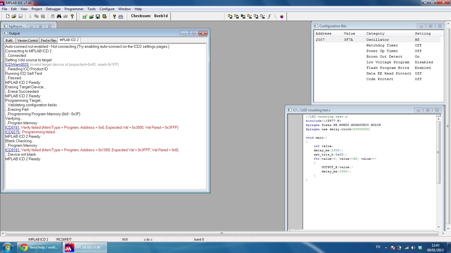The height and width of the screenshot is (253, 451).
Task: Click Flash Program Write setting Enabled
Action: pos(423,68)
